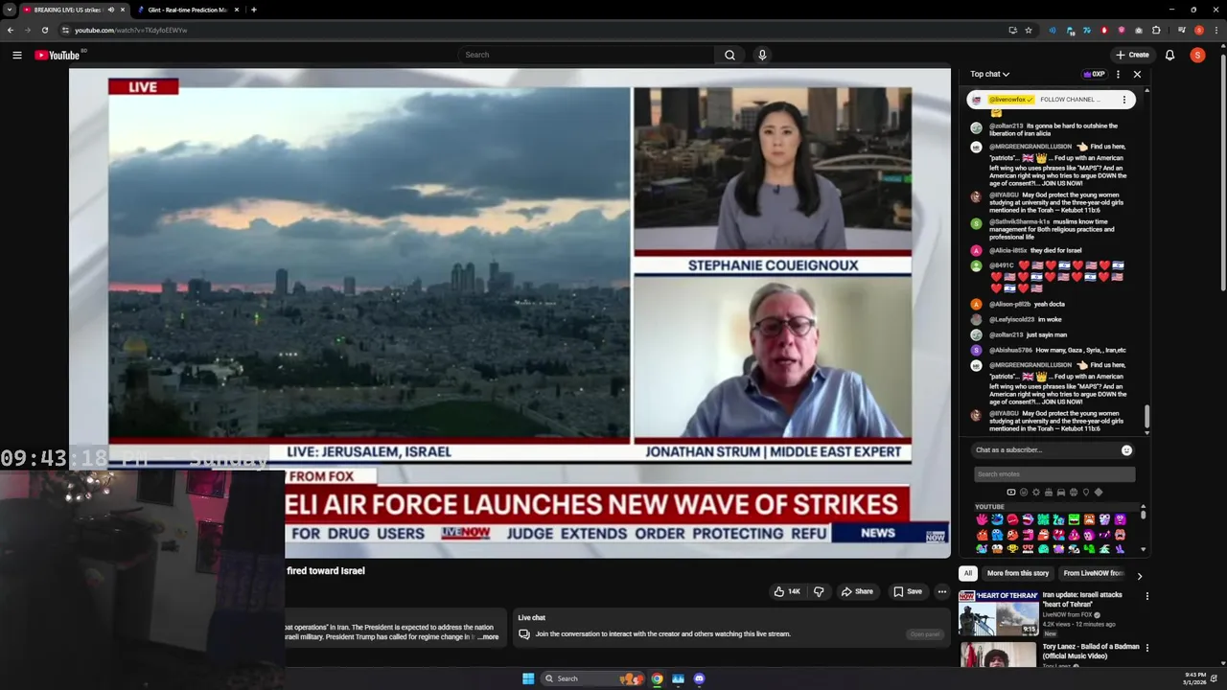The height and width of the screenshot is (690, 1227).
Task: Save the video to a playlist
Action: (x=908, y=591)
